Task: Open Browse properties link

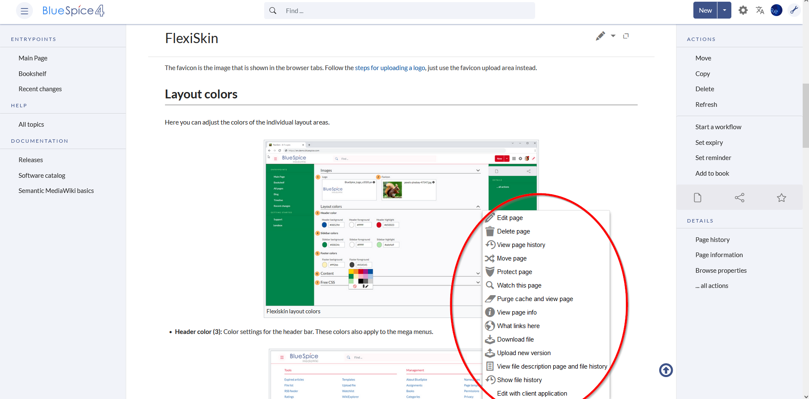Action: point(721,271)
